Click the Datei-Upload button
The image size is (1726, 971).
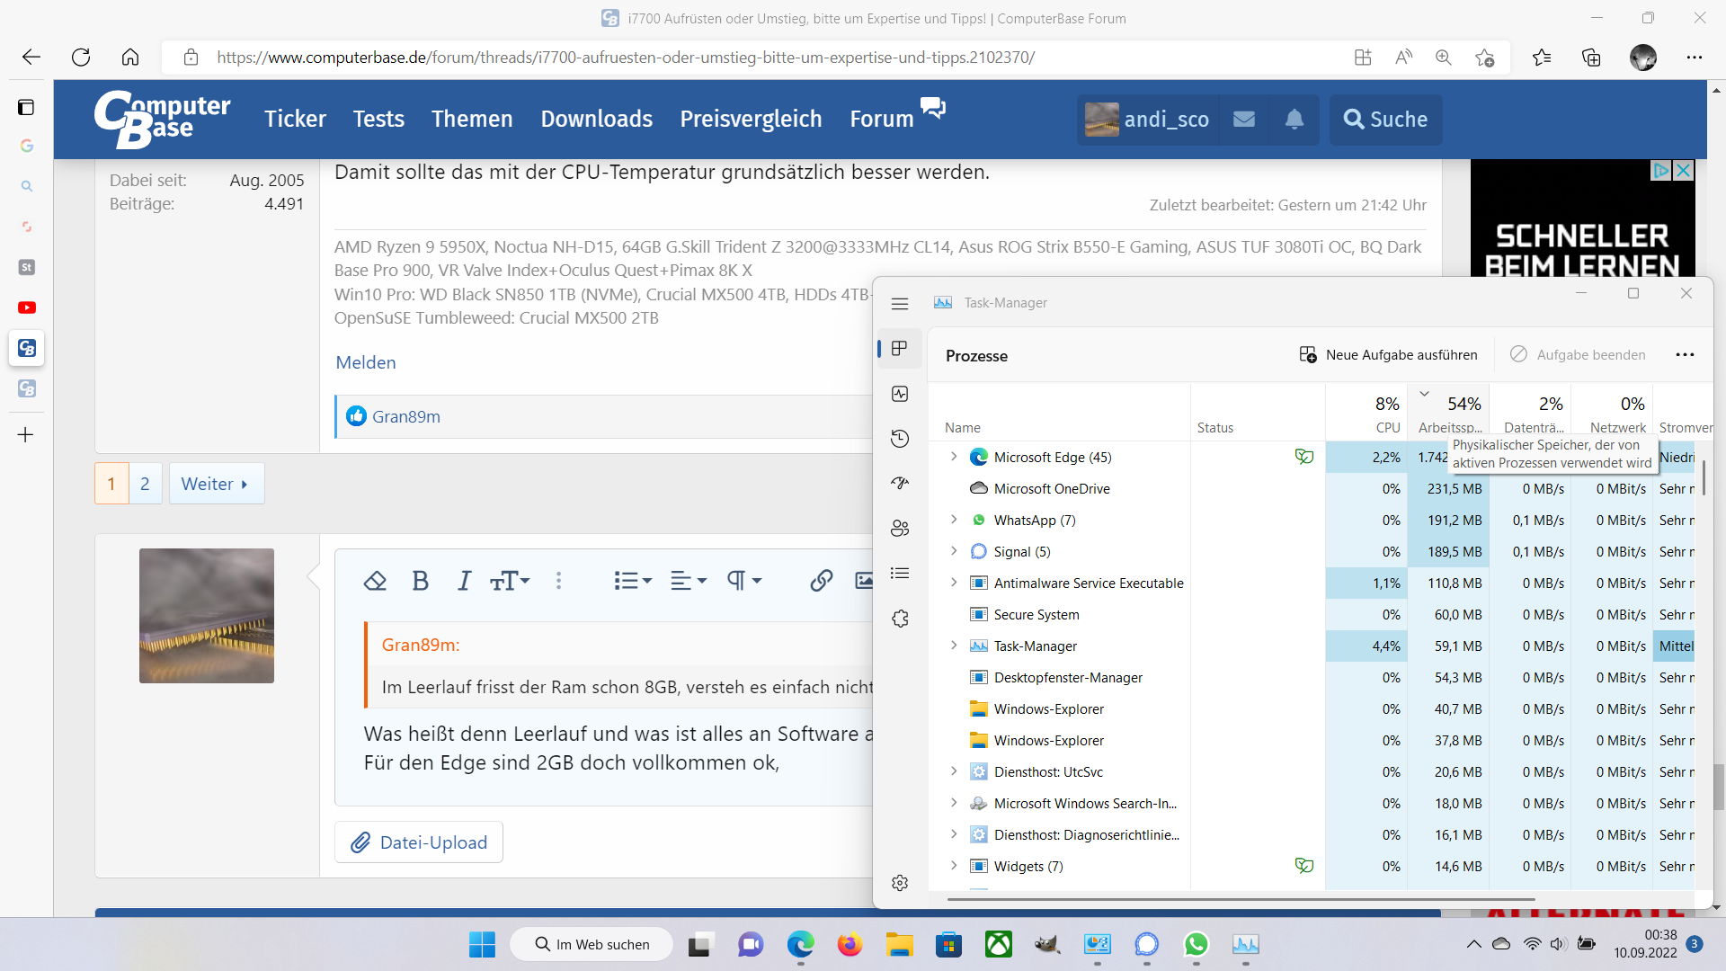click(419, 842)
